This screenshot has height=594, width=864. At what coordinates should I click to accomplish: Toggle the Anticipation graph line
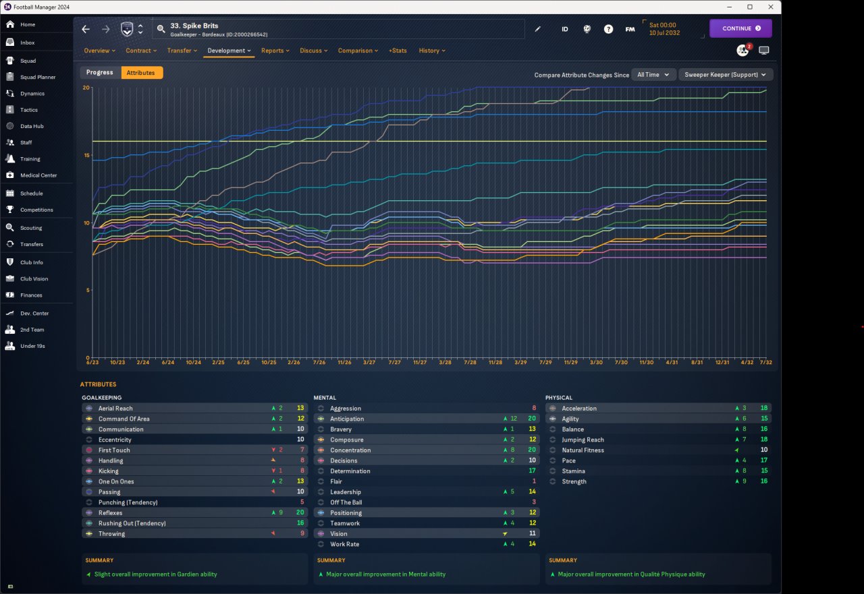321,419
